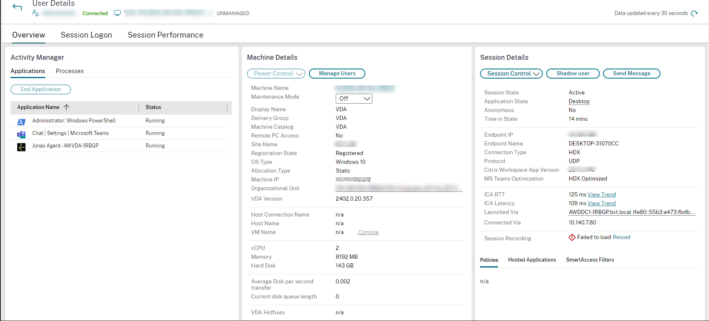Switch to the Session Logon tab
Image resolution: width=709 pixels, height=321 pixels.
tap(86, 35)
